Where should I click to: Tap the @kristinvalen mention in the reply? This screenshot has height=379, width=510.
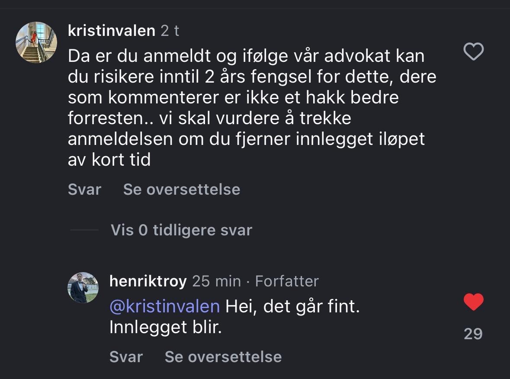point(164,307)
